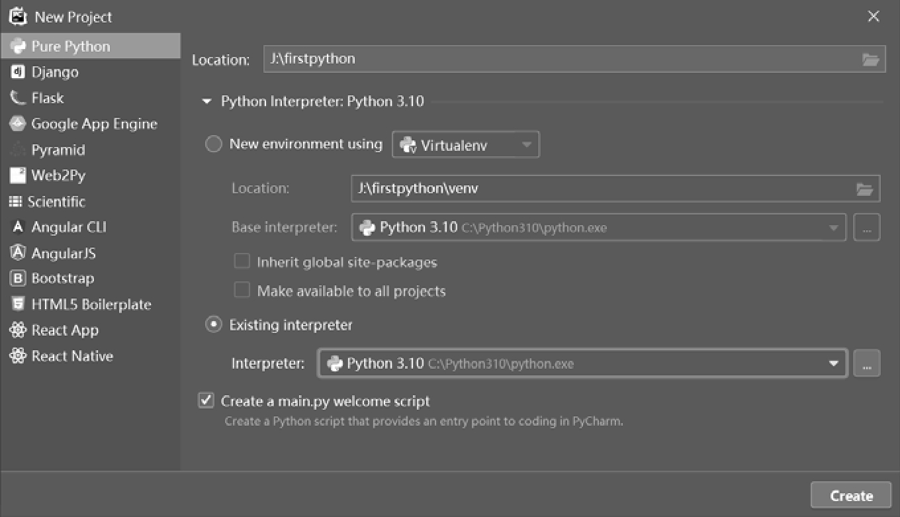Choose Django project type
This screenshot has width=900, height=517.
click(x=90, y=72)
